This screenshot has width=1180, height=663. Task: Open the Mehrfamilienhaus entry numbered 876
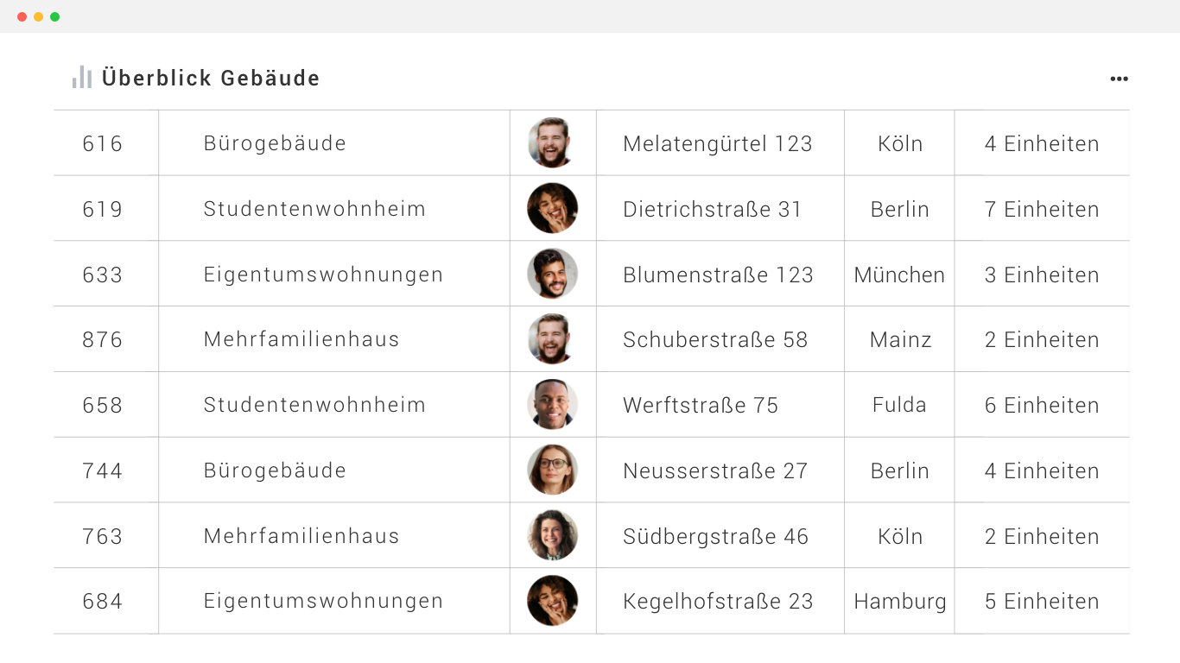[301, 339]
